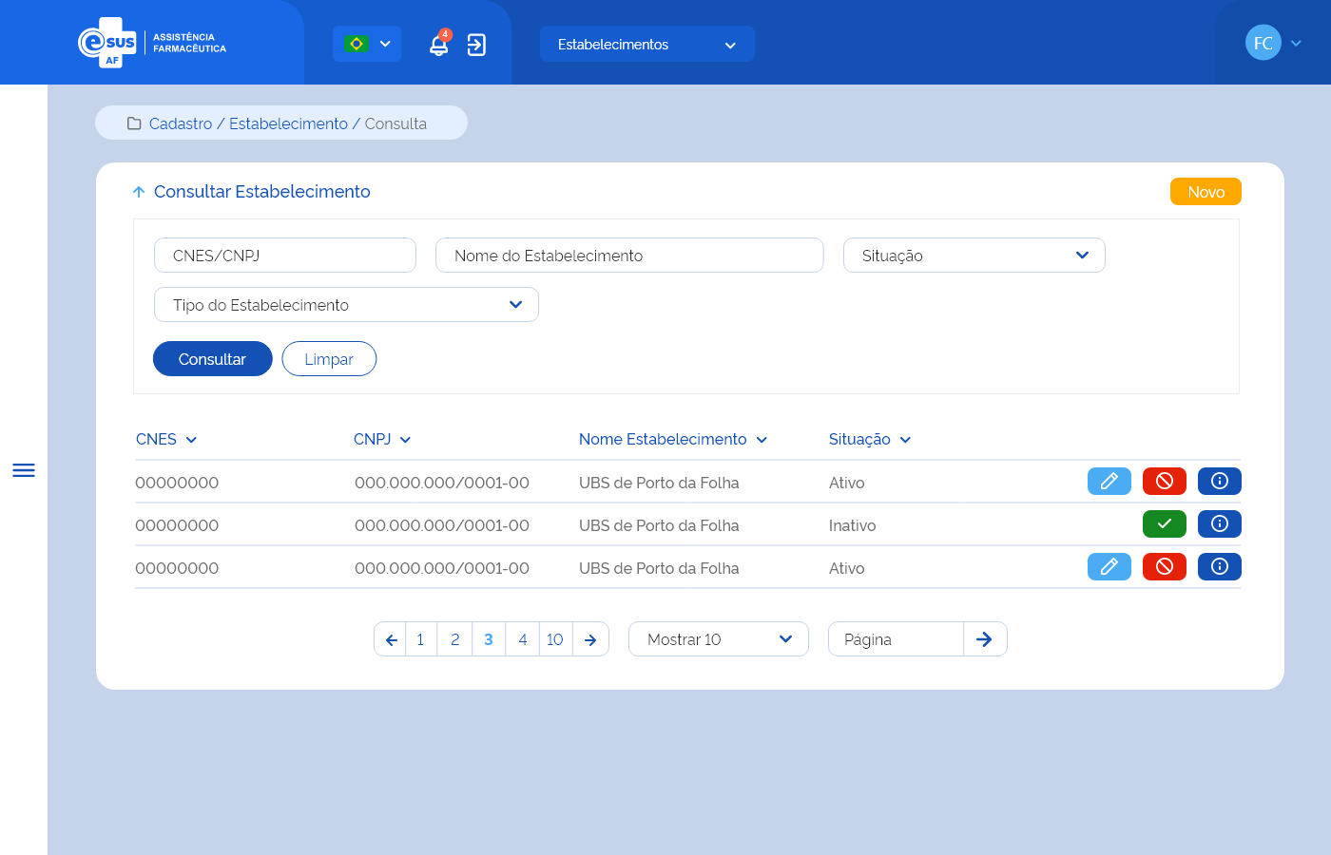This screenshot has height=855, width=1331.
Task: Select current page 3
Action: pyautogui.click(x=489, y=639)
